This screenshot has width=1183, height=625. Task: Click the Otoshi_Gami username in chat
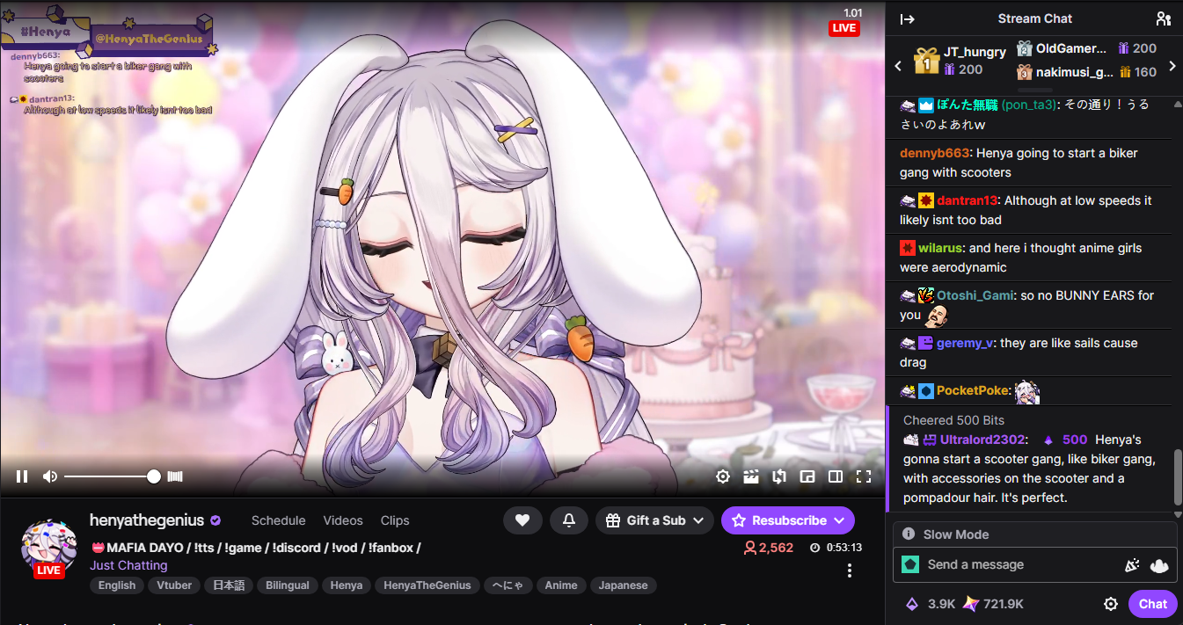click(x=975, y=295)
